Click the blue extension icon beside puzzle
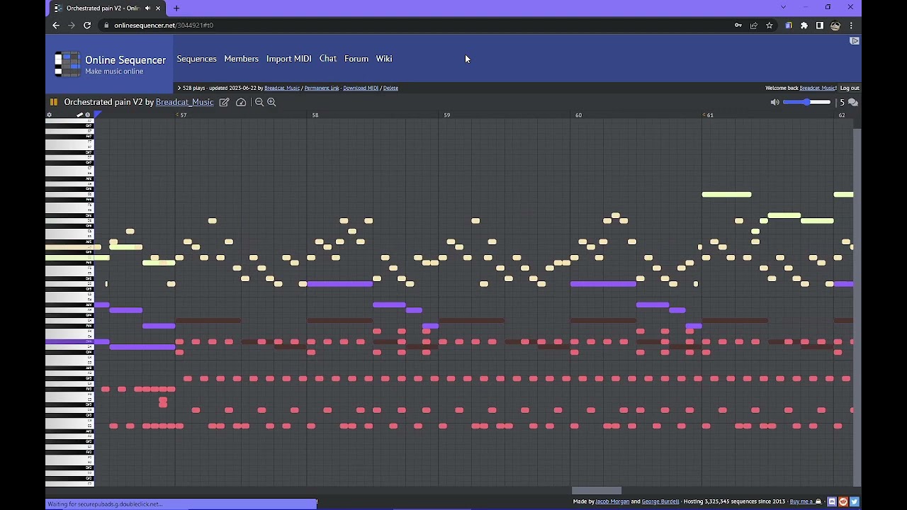Screen dimensions: 907x510 [789, 25]
